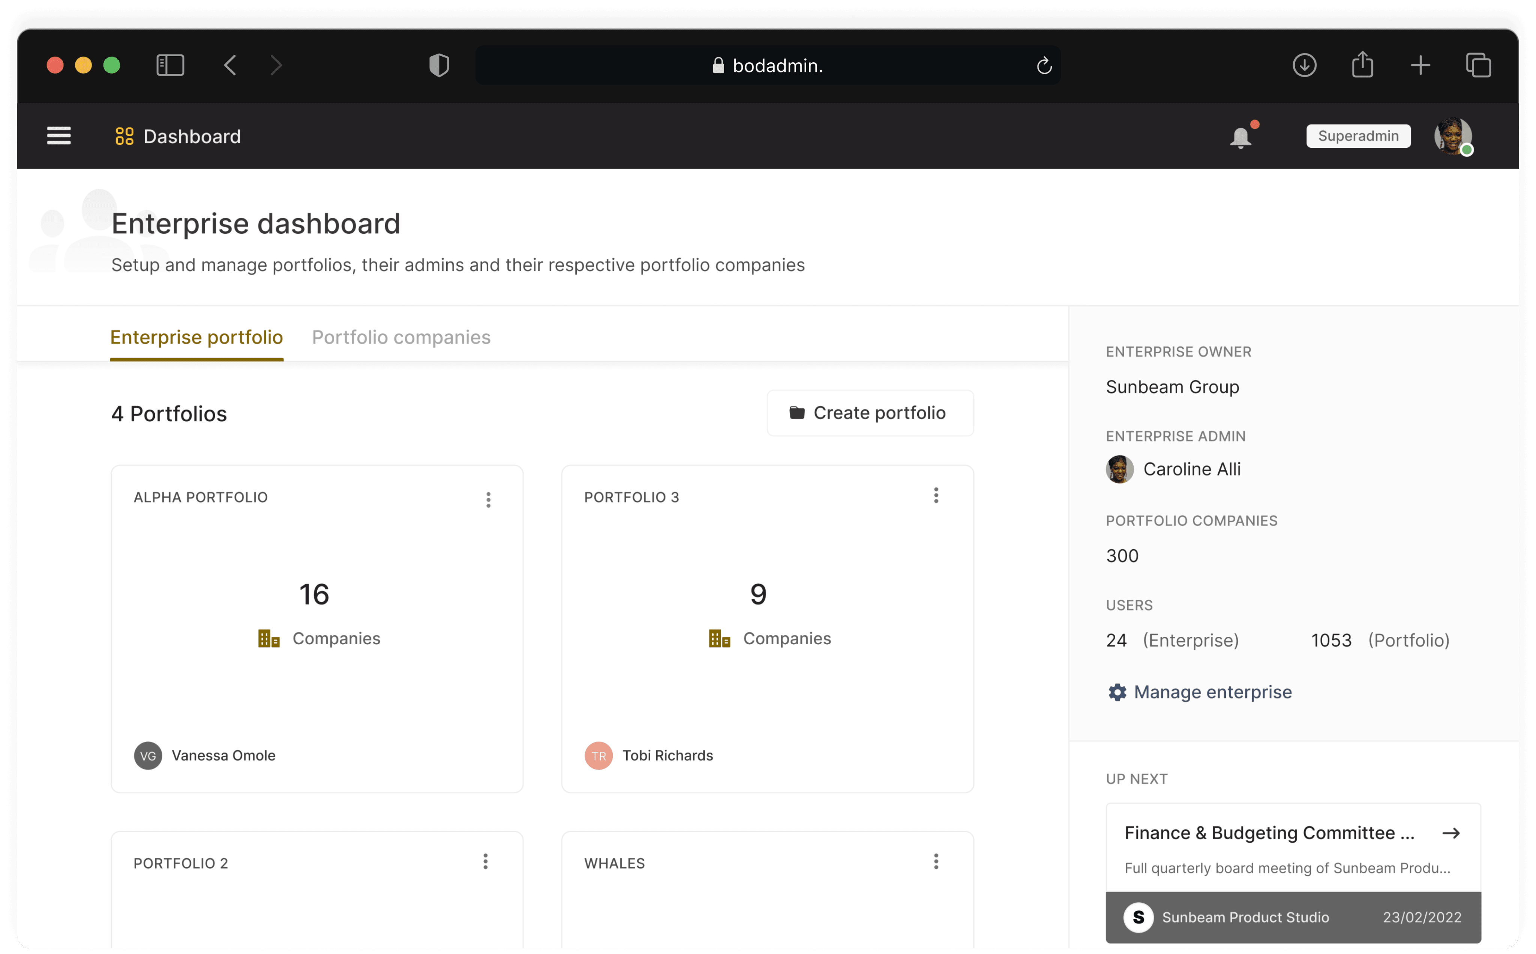This screenshot has width=1536, height=954.
Task: Open a new browser tab
Action: (1420, 65)
